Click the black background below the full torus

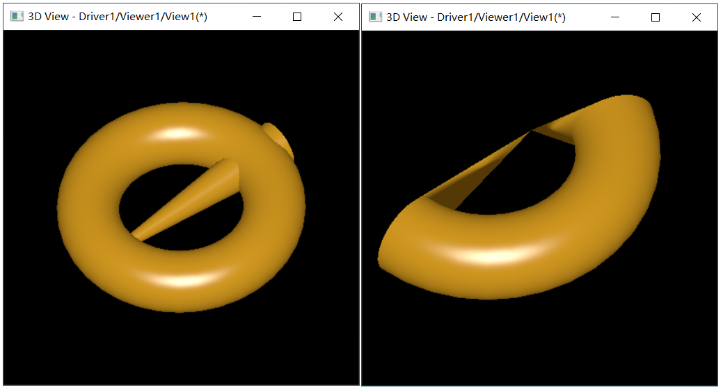point(181,348)
